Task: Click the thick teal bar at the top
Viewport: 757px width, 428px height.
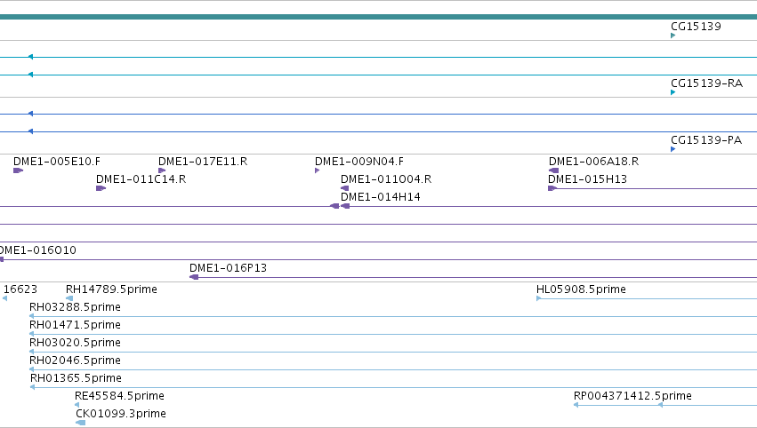Action: (379, 17)
